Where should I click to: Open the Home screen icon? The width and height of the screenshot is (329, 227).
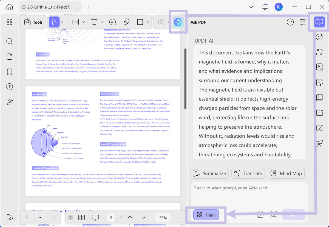(x=10, y=7)
